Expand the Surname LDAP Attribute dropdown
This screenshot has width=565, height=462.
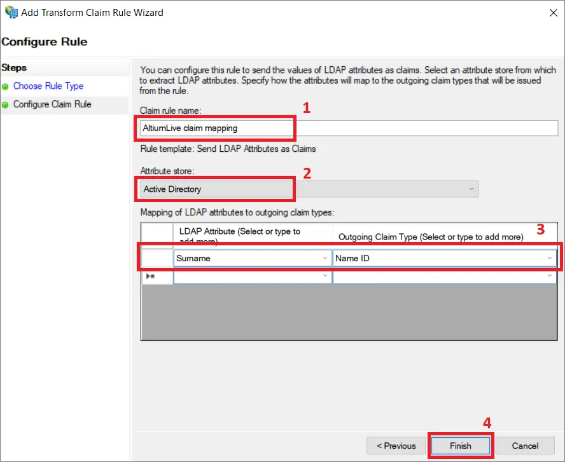point(325,259)
